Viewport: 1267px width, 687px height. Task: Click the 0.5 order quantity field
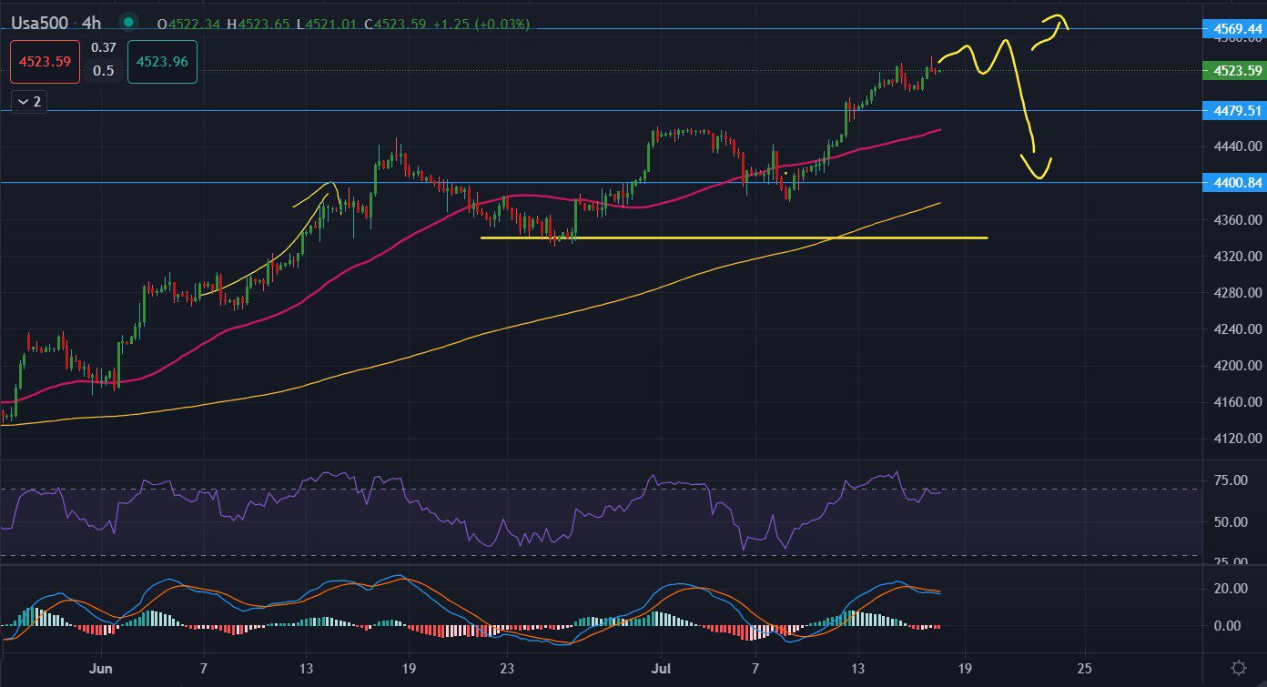pos(104,71)
